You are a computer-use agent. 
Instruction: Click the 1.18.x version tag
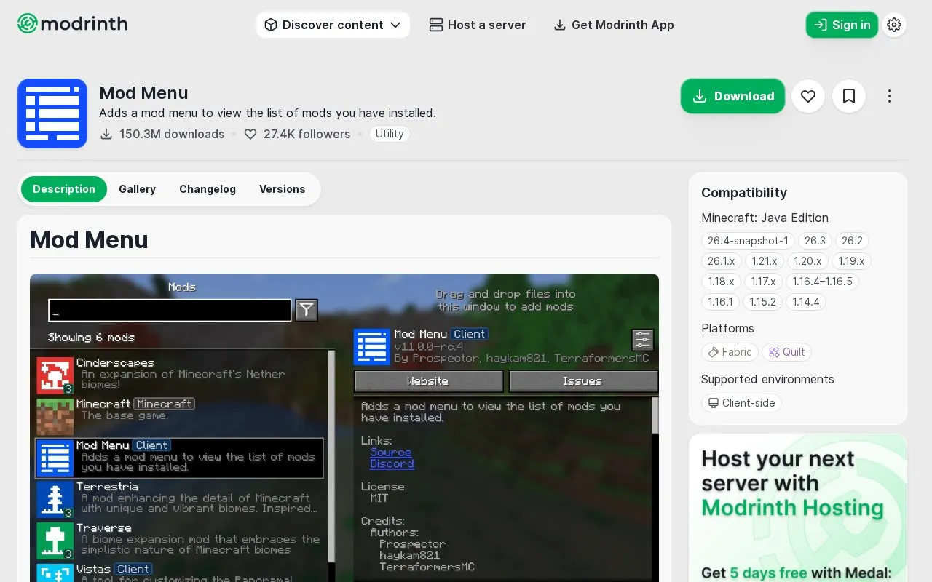[x=721, y=282]
